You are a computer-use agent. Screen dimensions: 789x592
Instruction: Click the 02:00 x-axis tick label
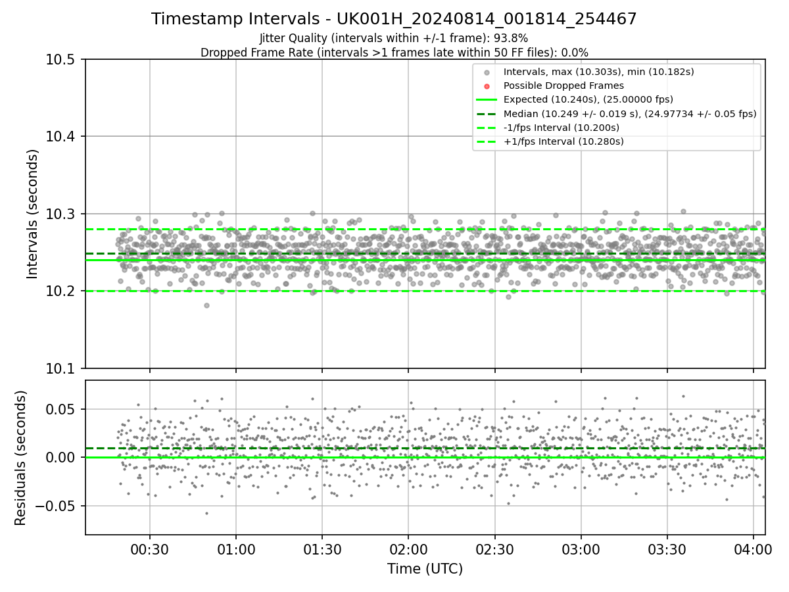[408, 549]
